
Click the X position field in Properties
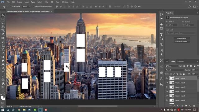tap(173, 25)
